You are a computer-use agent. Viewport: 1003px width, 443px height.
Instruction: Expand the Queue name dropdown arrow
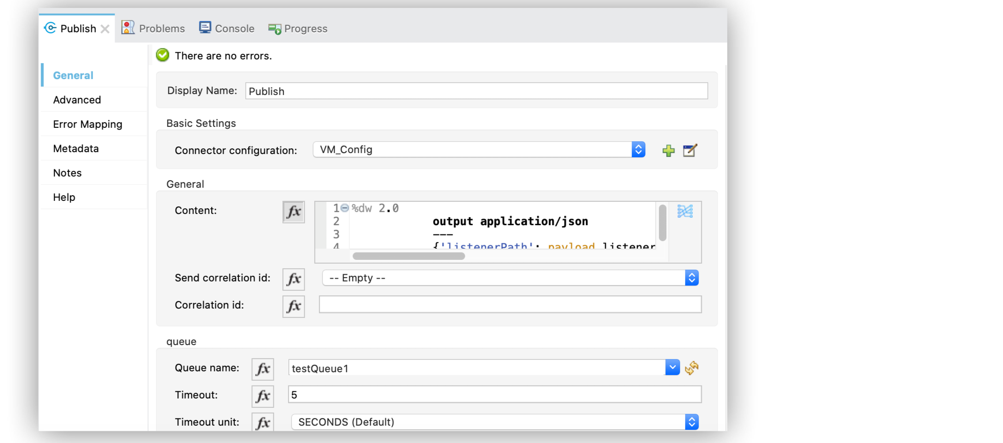coord(672,368)
